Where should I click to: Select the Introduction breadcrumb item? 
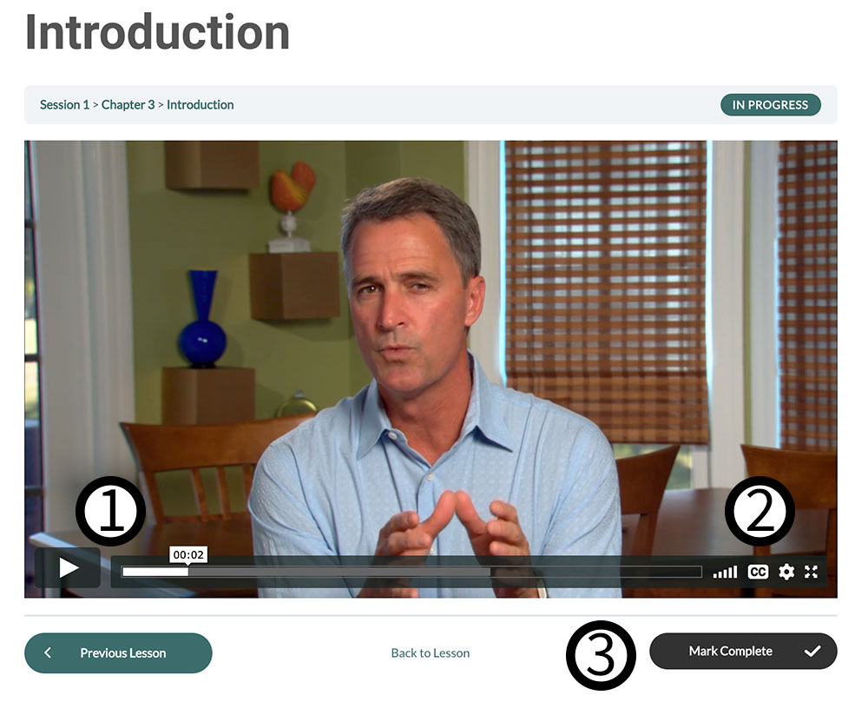coord(200,105)
